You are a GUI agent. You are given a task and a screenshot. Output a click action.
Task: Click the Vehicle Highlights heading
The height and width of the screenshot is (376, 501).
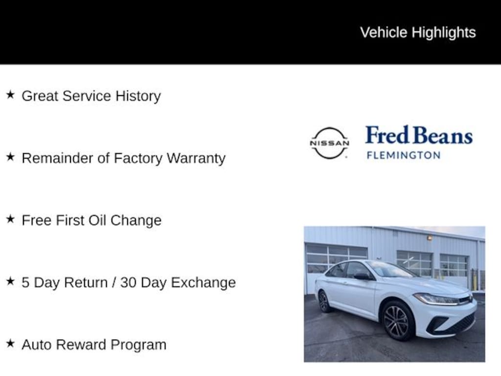(418, 32)
